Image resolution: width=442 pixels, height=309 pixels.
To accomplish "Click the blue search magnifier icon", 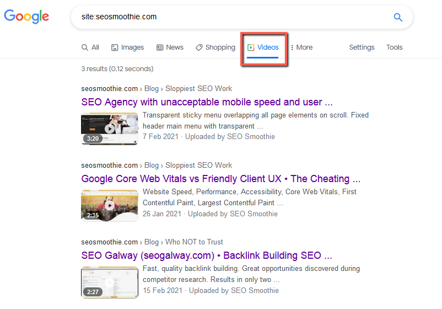I will [398, 17].
